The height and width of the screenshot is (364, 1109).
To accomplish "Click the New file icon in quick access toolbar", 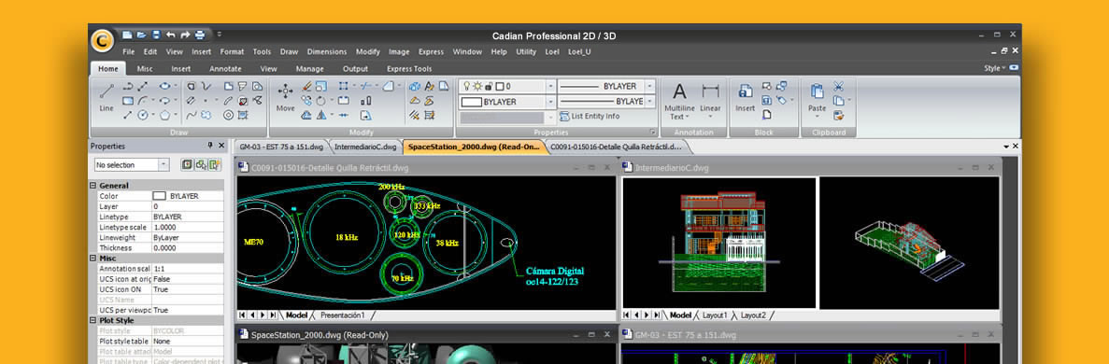I will tap(127, 34).
